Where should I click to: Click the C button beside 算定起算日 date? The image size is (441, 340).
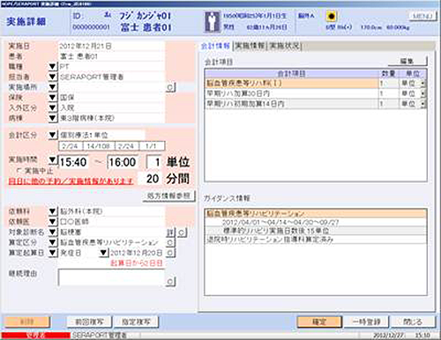pyautogui.click(x=170, y=253)
